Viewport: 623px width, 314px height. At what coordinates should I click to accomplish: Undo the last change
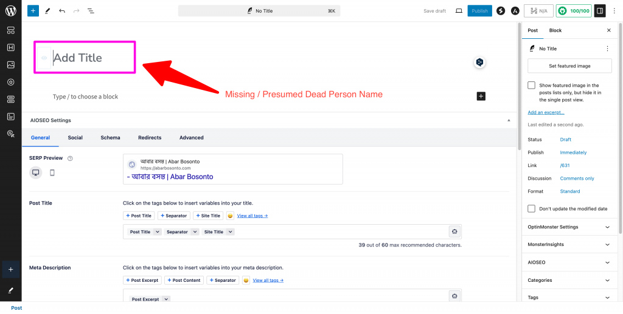(62, 11)
